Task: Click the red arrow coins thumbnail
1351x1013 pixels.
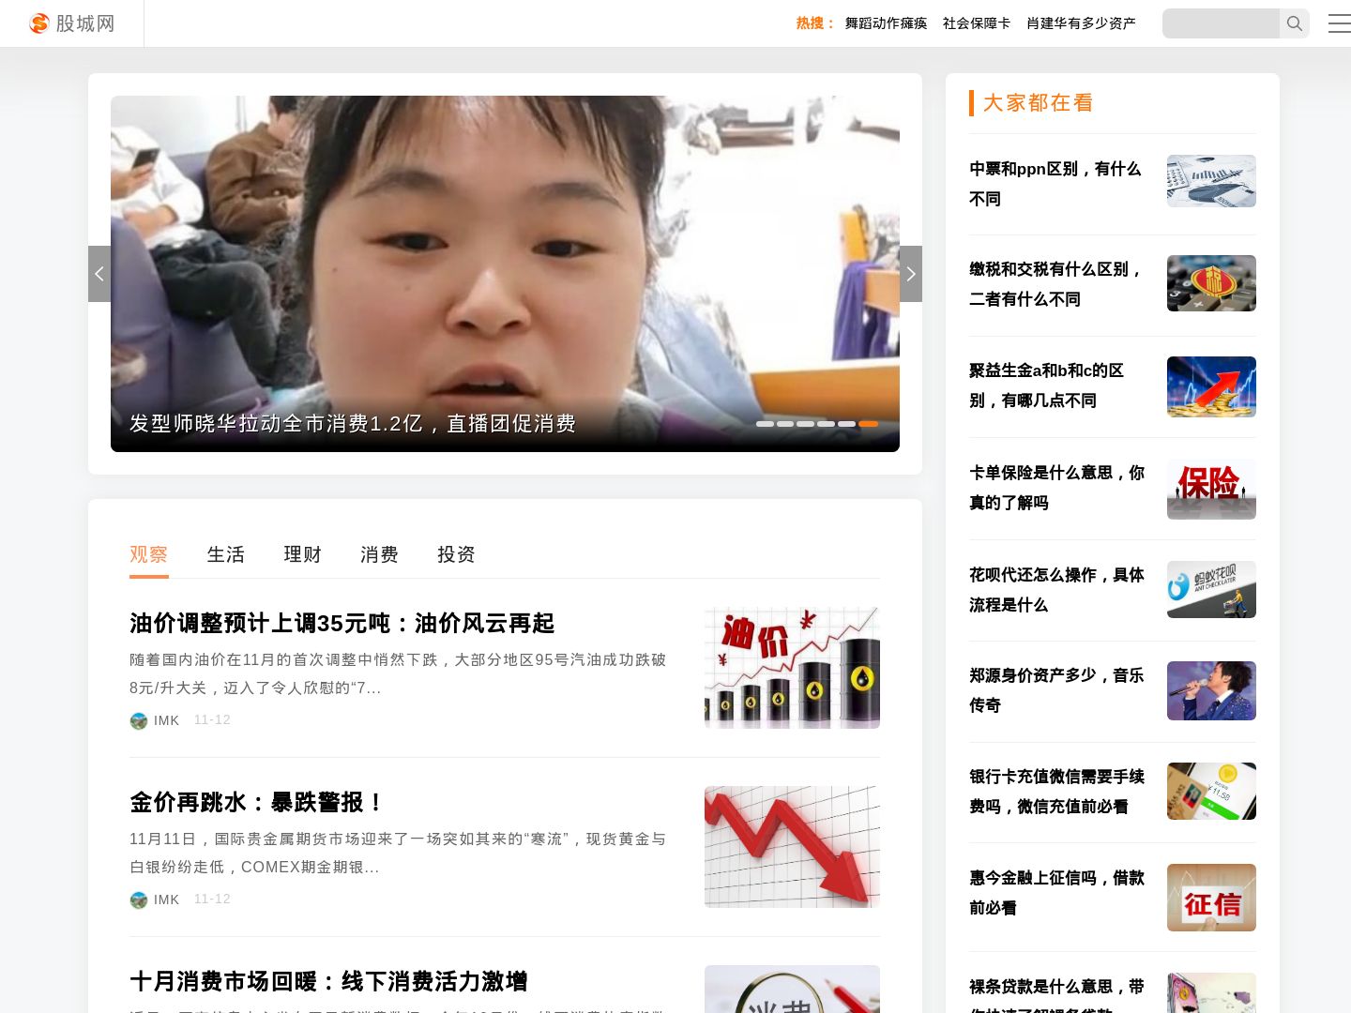Action: pos(1211,386)
